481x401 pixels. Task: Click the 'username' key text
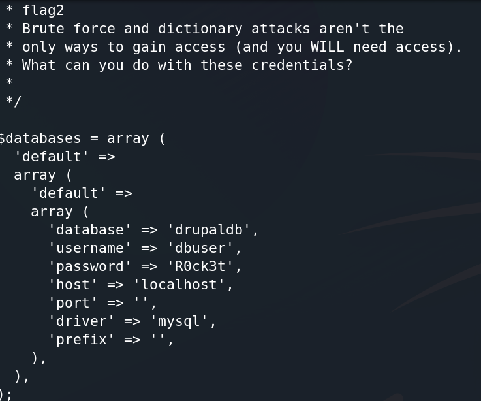point(90,248)
